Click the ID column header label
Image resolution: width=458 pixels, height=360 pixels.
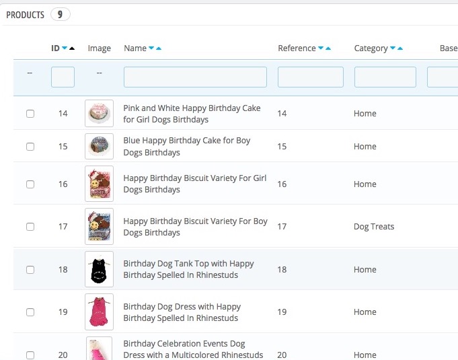[x=55, y=48]
